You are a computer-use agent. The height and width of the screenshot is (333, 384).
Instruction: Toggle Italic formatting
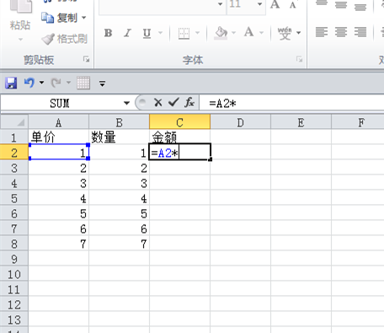[x=127, y=33]
